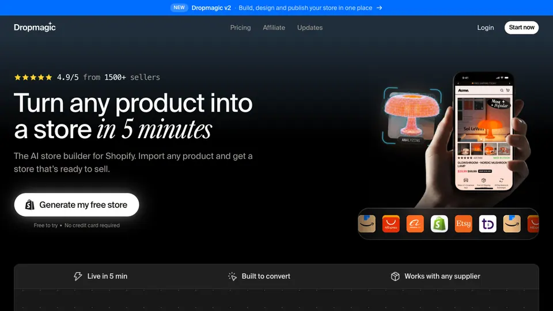Viewport: 553px width, 311px height.
Task: Click the 'in 5 minutes' italic headline text
Action: coord(154,130)
